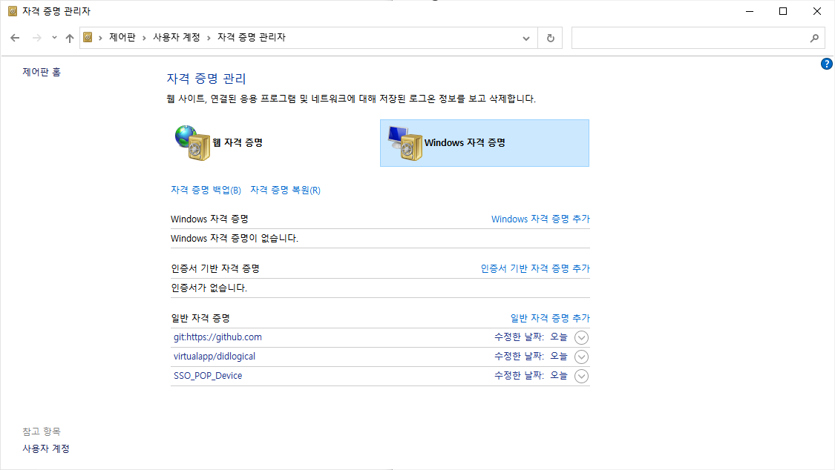Go up one folder level
This screenshot has height=470, width=835.
70,38
